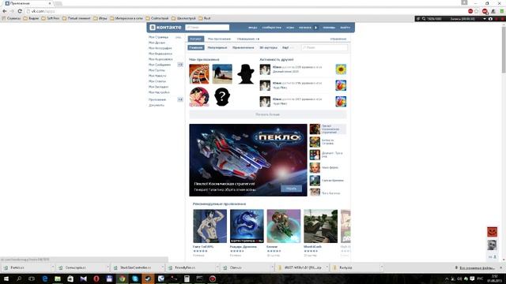This screenshot has width=506, height=284.
Task: Open Microsoft Edge from the taskbar
Action: coord(45,278)
